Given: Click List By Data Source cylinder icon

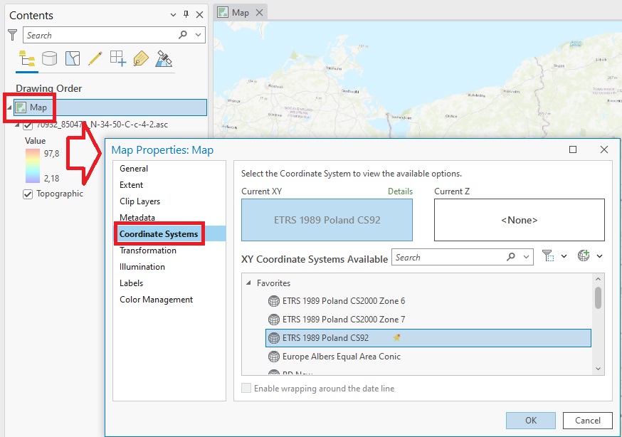Looking at the screenshot, I should (x=49, y=58).
